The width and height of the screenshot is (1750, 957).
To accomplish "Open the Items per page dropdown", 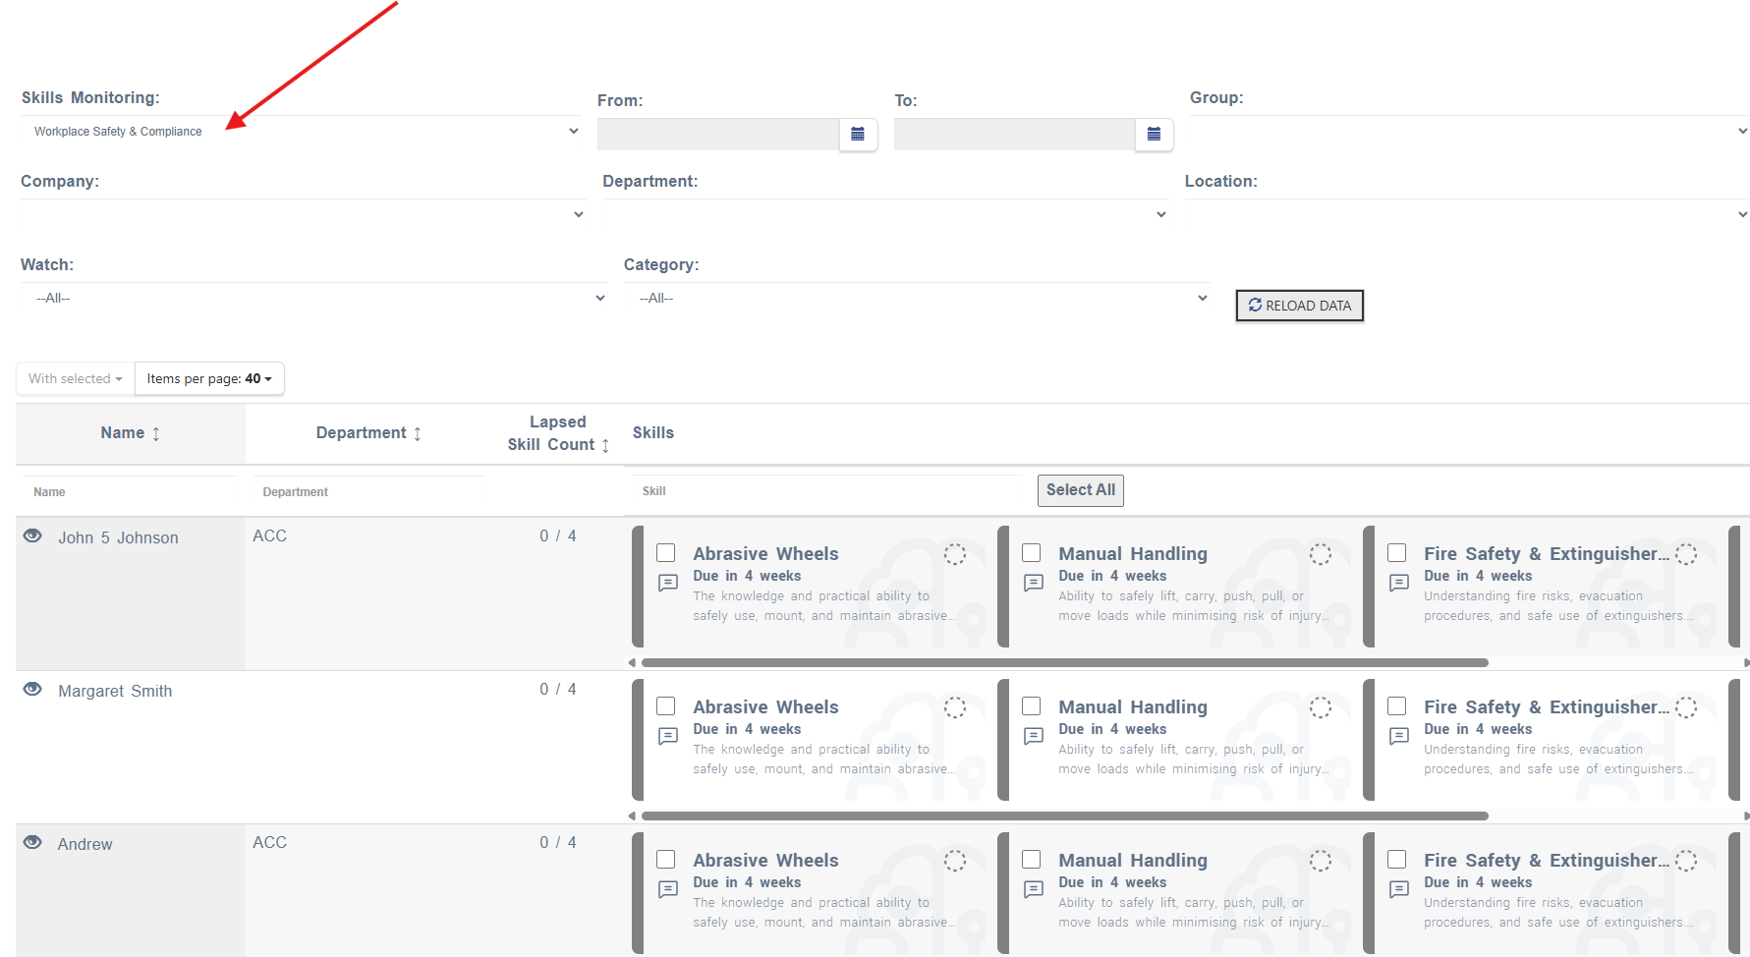I will [209, 378].
